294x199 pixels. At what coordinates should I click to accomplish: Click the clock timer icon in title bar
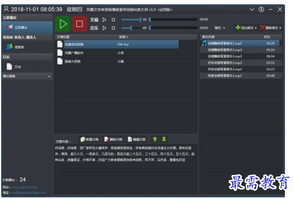(x=261, y=9)
